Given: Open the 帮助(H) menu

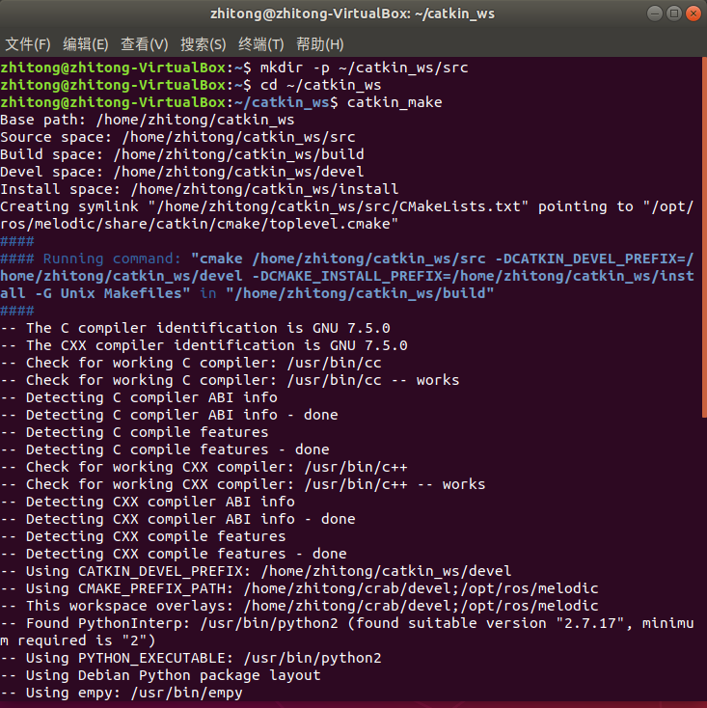Looking at the screenshot, I should [x=319, y=44].
